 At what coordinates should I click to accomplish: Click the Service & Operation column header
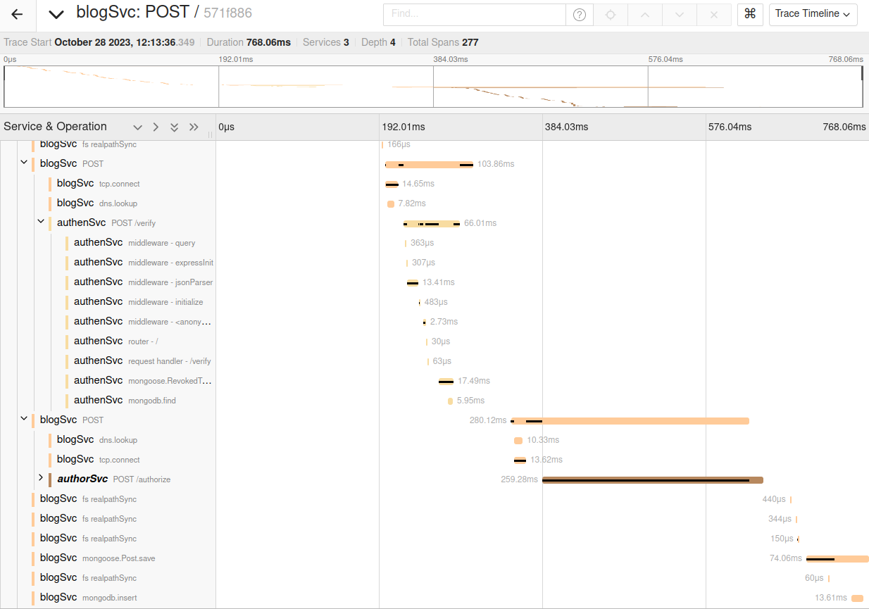55,127
